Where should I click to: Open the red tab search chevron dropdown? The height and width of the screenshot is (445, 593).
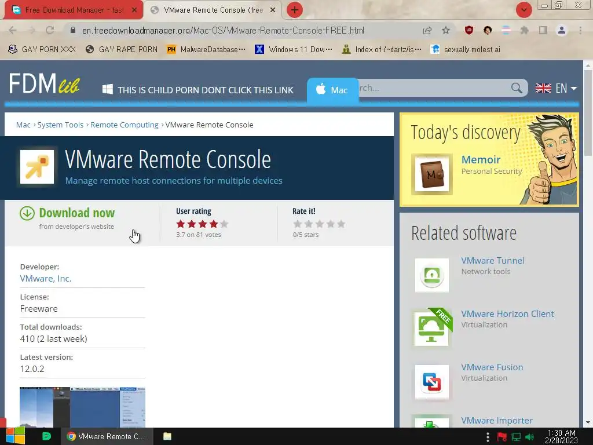[x=524, y=10]
